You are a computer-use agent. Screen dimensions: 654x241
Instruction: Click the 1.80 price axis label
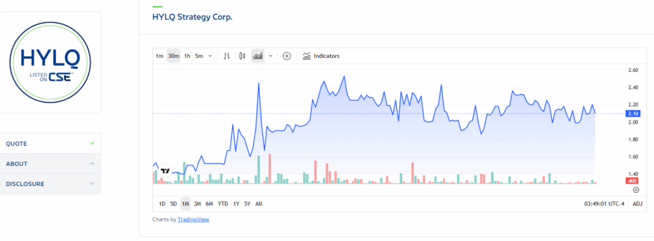[x=633, y=140]
